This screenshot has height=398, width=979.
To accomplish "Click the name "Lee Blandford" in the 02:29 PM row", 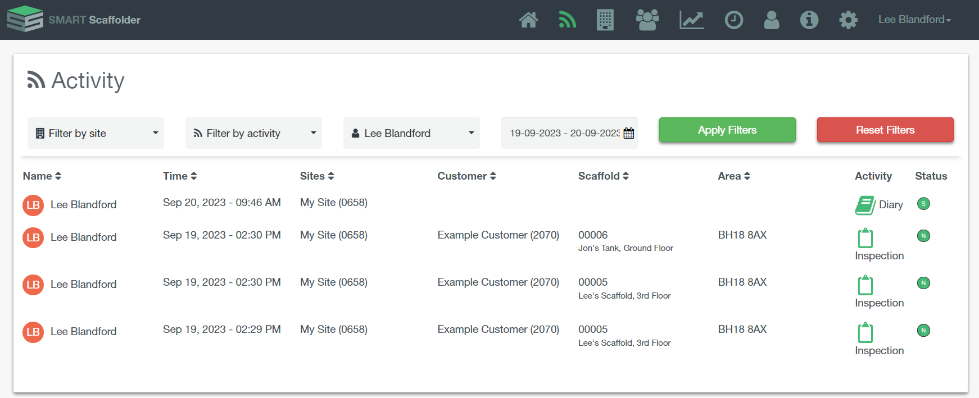I will (x=84, y=331).
